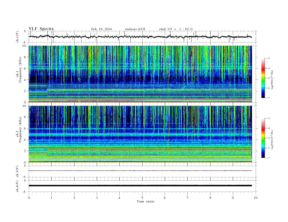Click the "-7" value on ch.2 color bar
The image size is (288, 222).
[x=268, y=158]
